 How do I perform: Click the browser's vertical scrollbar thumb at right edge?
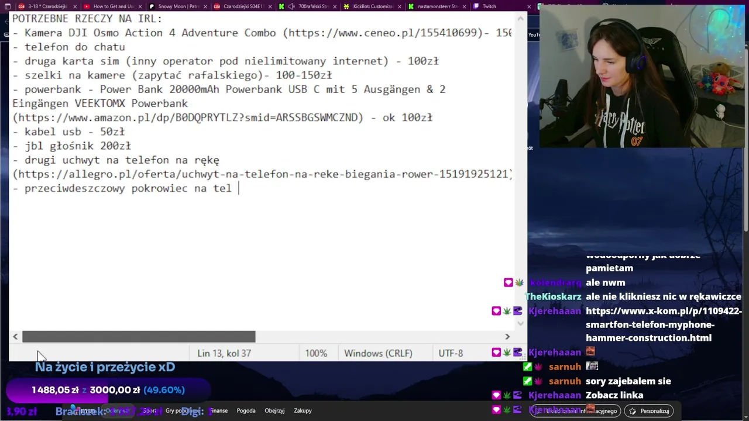[x=746, y=140]
